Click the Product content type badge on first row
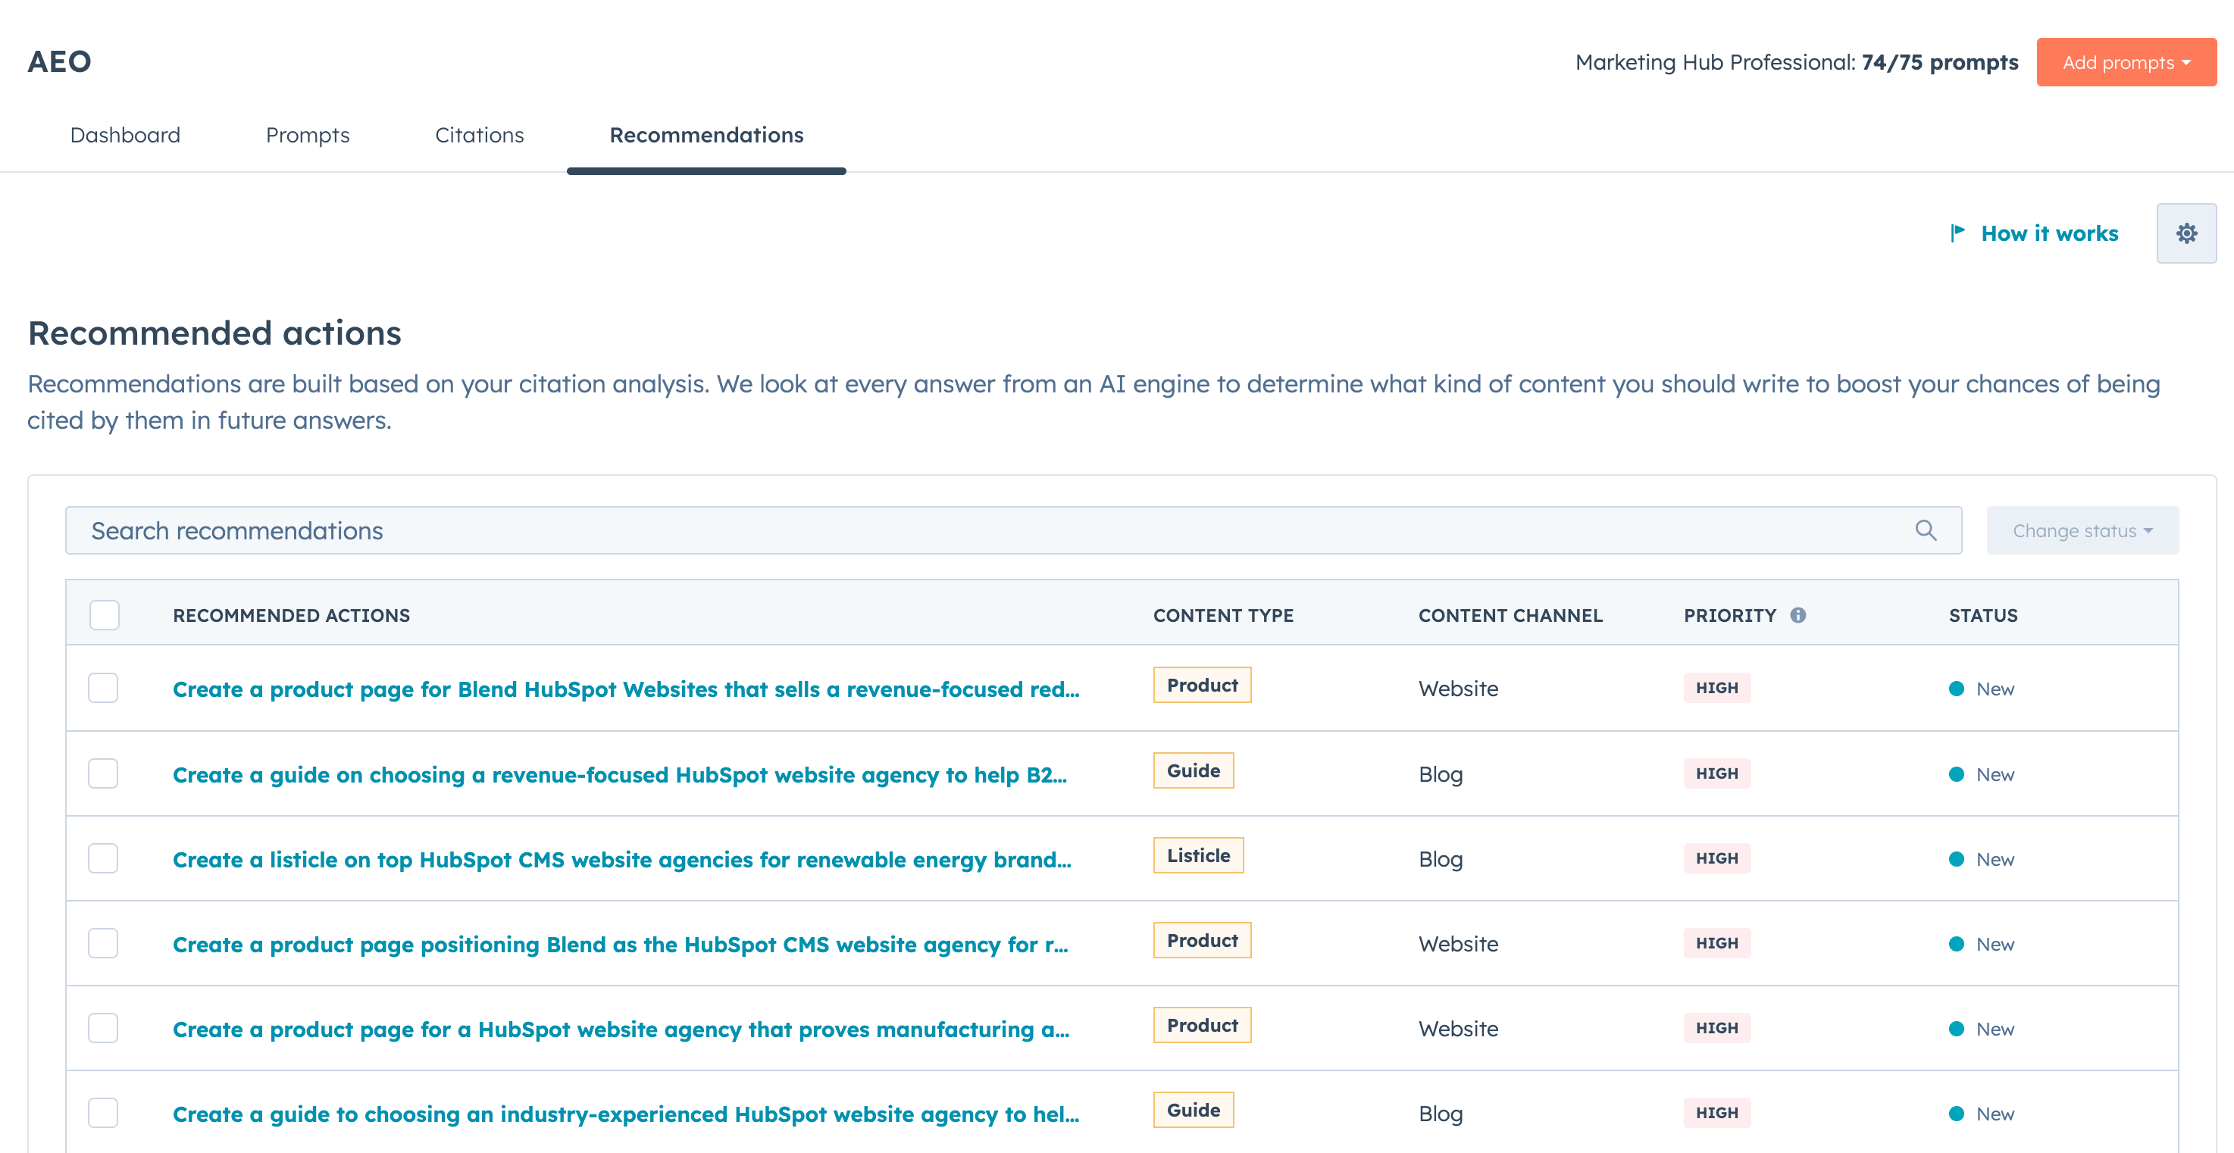The height and width of the screenshot is (1153, 2234). 1202,685
